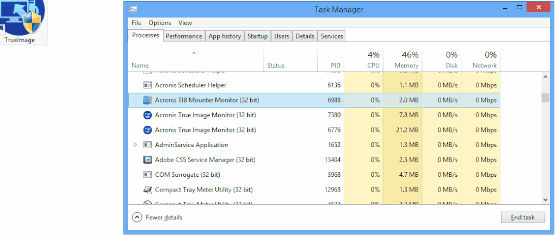Select Acronis Scheduler Helper row name

tap(190, 85)
